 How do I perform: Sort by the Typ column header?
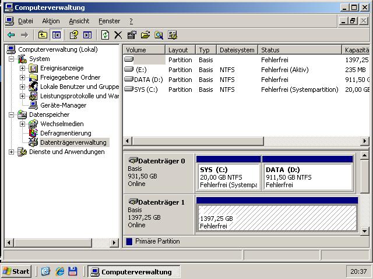click(x=206, y=50)
